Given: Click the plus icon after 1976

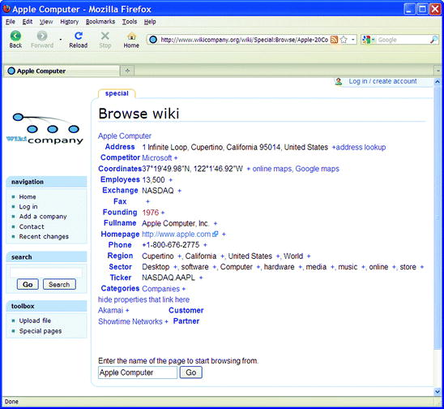Looking at the screenshot, I should 163,213.
